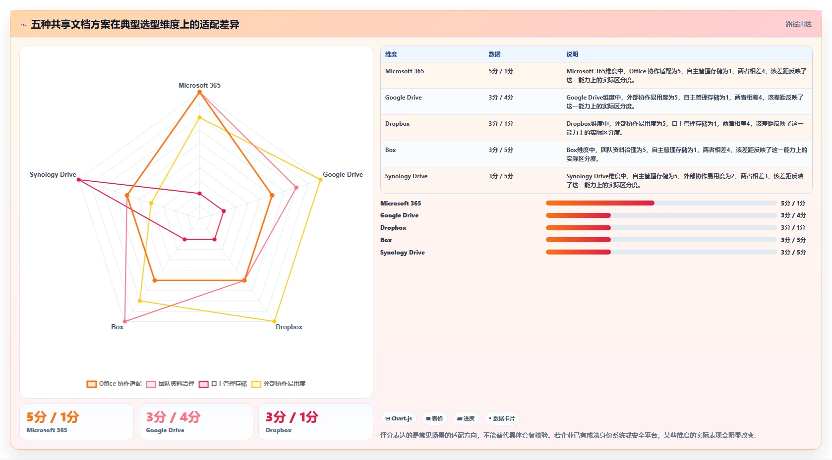The width and height of the screenshot is (832, 460).
Task: Click the Chart.js tag chip
Action: click(399, 418)
